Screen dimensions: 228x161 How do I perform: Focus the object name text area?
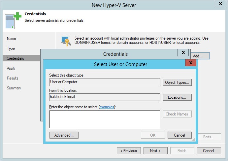105,119
